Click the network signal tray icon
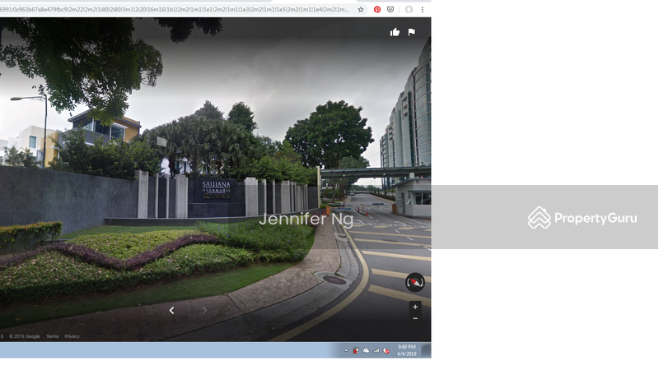This screenshot has height=370, width=659. 376,350
